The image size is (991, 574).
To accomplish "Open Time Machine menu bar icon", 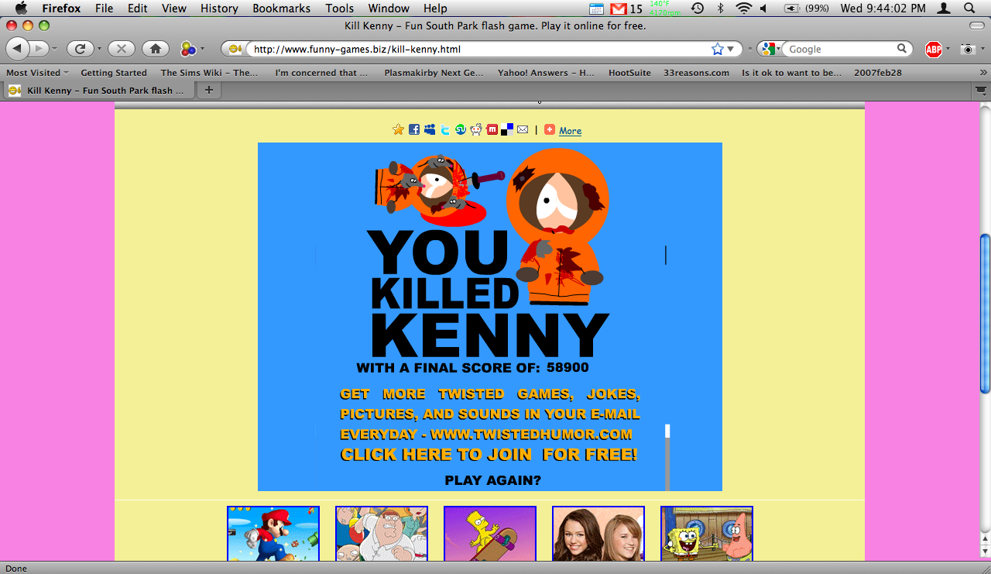I will [698, 9].
